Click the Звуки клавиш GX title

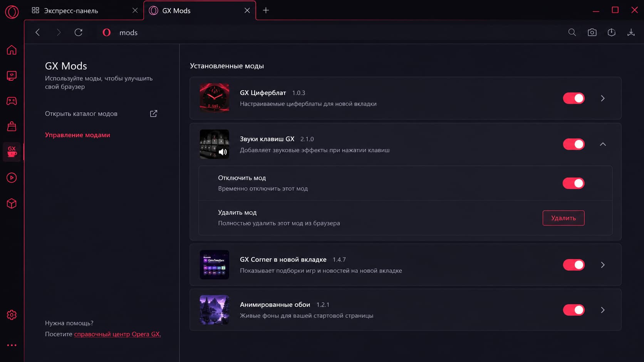pyautogui.click(x=267, y=139)
